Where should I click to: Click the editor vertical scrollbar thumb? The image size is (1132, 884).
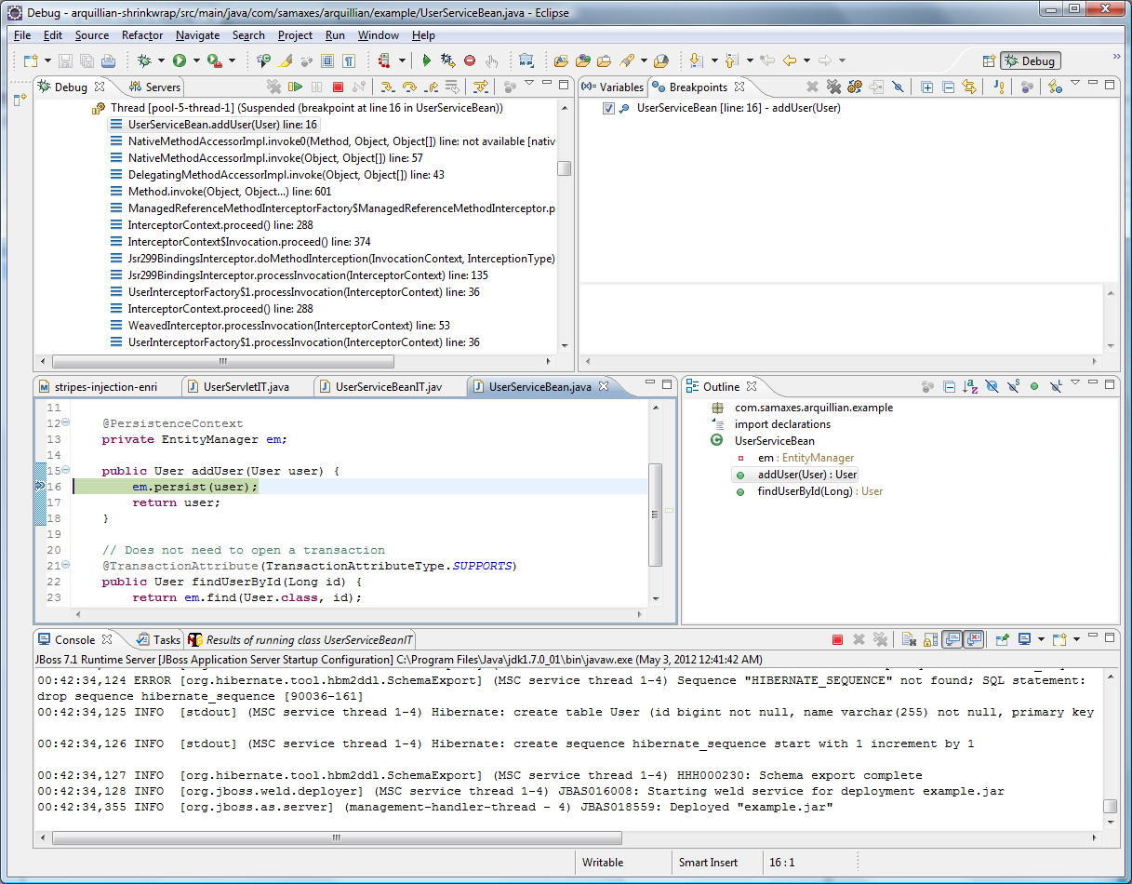[656, 514]
